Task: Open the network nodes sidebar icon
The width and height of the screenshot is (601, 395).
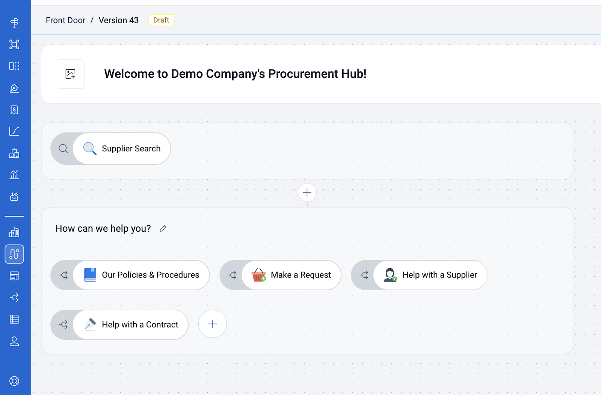Action: (14, 44)
